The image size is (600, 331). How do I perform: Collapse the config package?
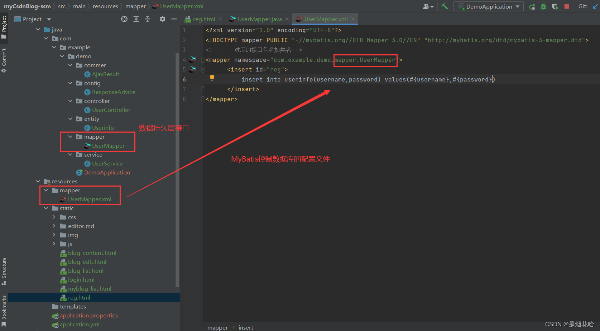70,83
